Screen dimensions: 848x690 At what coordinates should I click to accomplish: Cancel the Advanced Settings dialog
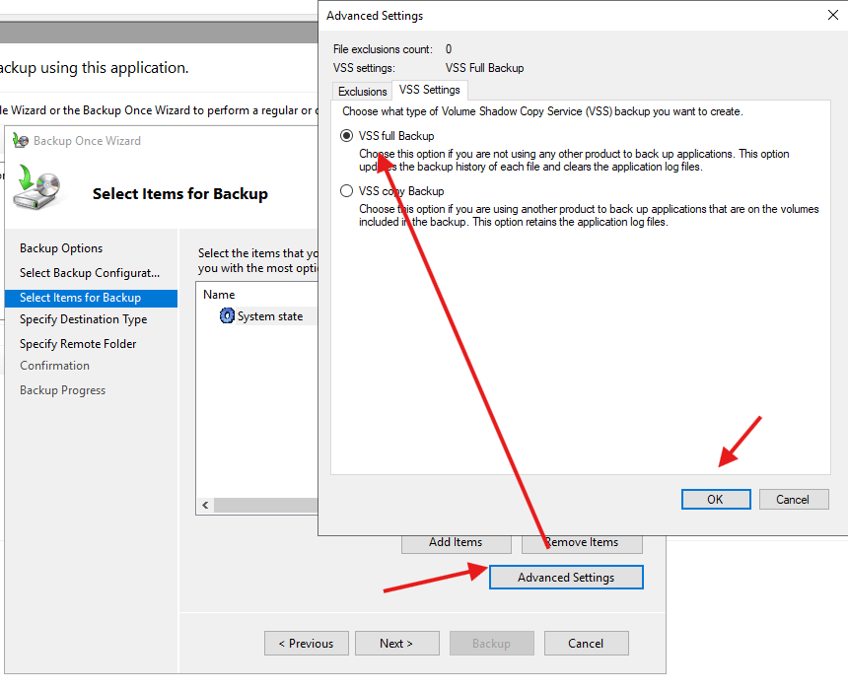pyautogui.click(x=793, y=500)
